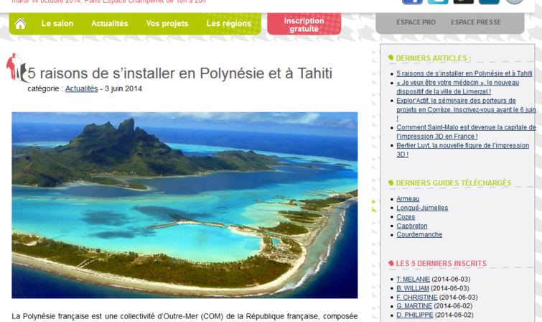Image resolution: width=542 pixels, height=322 pixels.
Task: Click the red figure logo beside article title
Action: point(17,68)
